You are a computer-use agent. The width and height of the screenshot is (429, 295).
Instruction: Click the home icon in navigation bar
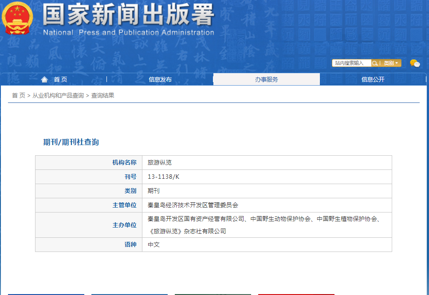tap(44, 79)
